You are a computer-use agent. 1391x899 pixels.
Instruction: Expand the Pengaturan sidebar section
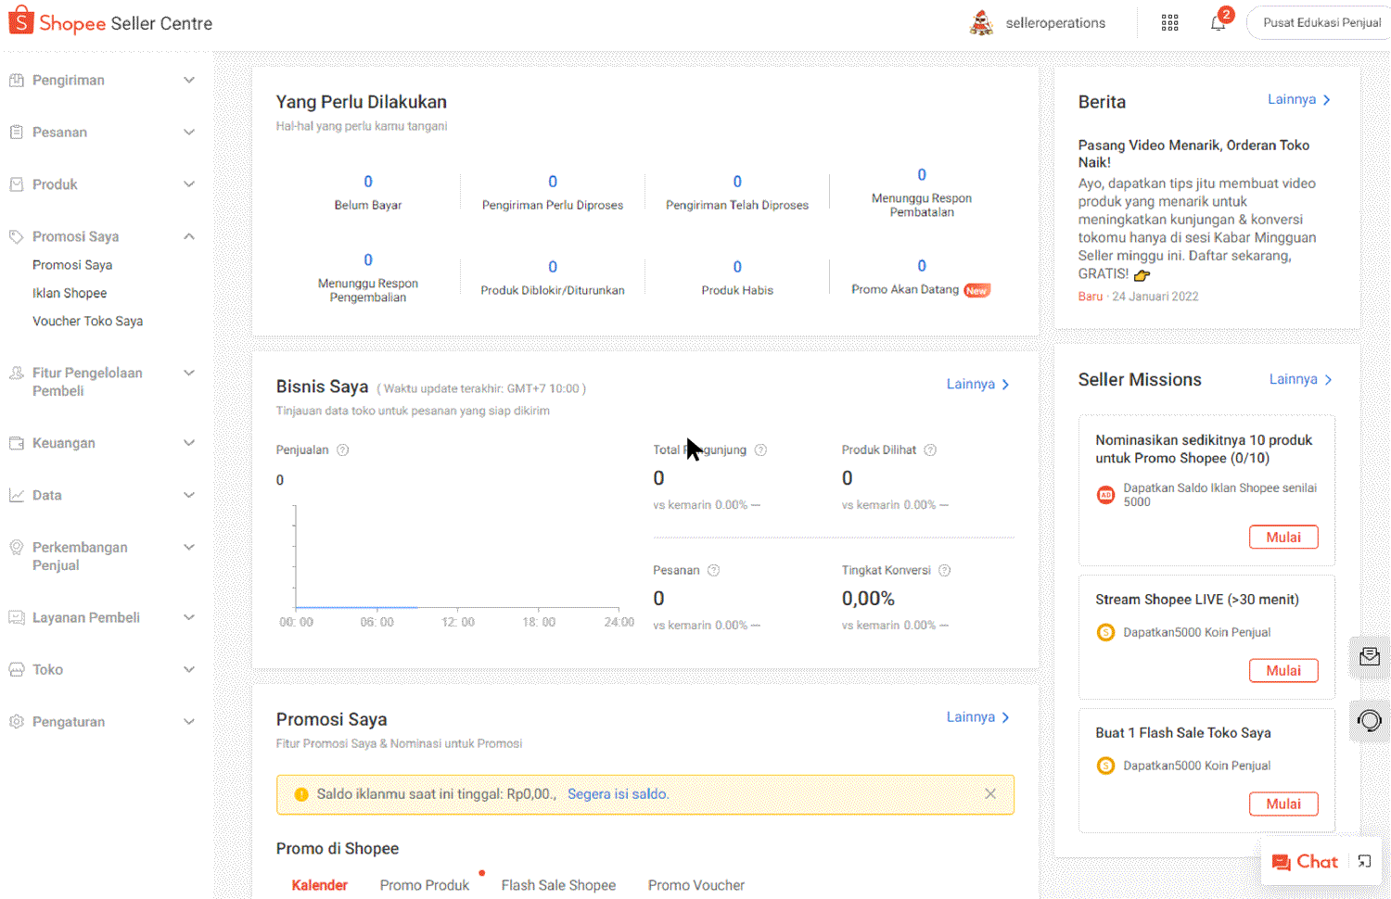[x=102, y=722]
